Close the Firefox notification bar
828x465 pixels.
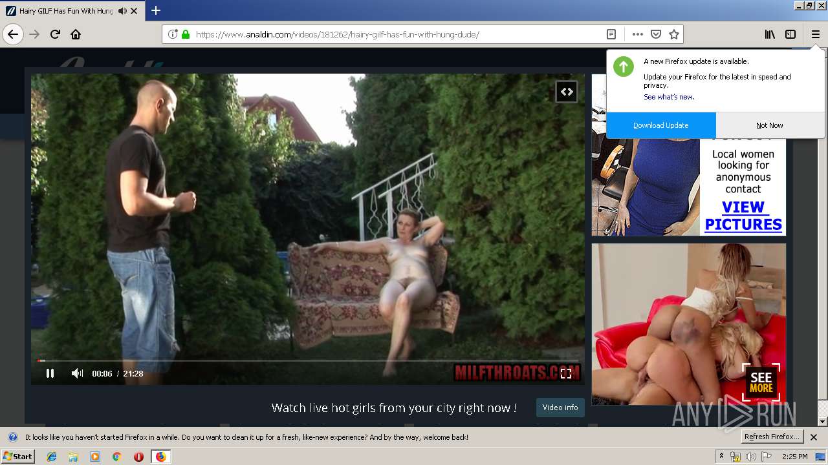coord(814,437)
